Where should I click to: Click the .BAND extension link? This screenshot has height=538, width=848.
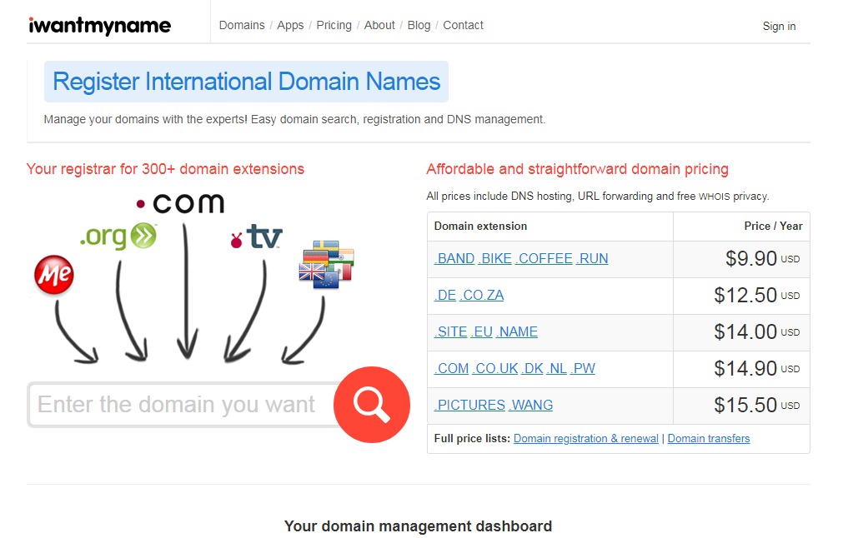(x=454, y=259)
